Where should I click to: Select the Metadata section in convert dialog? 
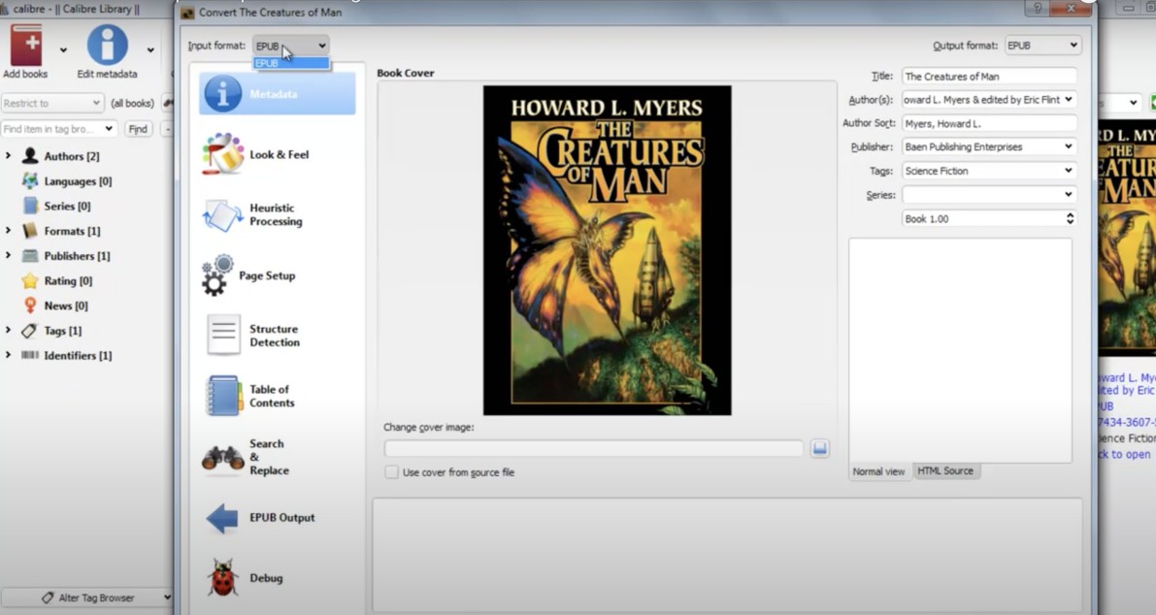(x=278, y=93)
